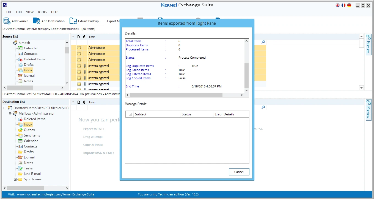
Task: Click the search magnifier in the source mail list
Action: [263, 42]
